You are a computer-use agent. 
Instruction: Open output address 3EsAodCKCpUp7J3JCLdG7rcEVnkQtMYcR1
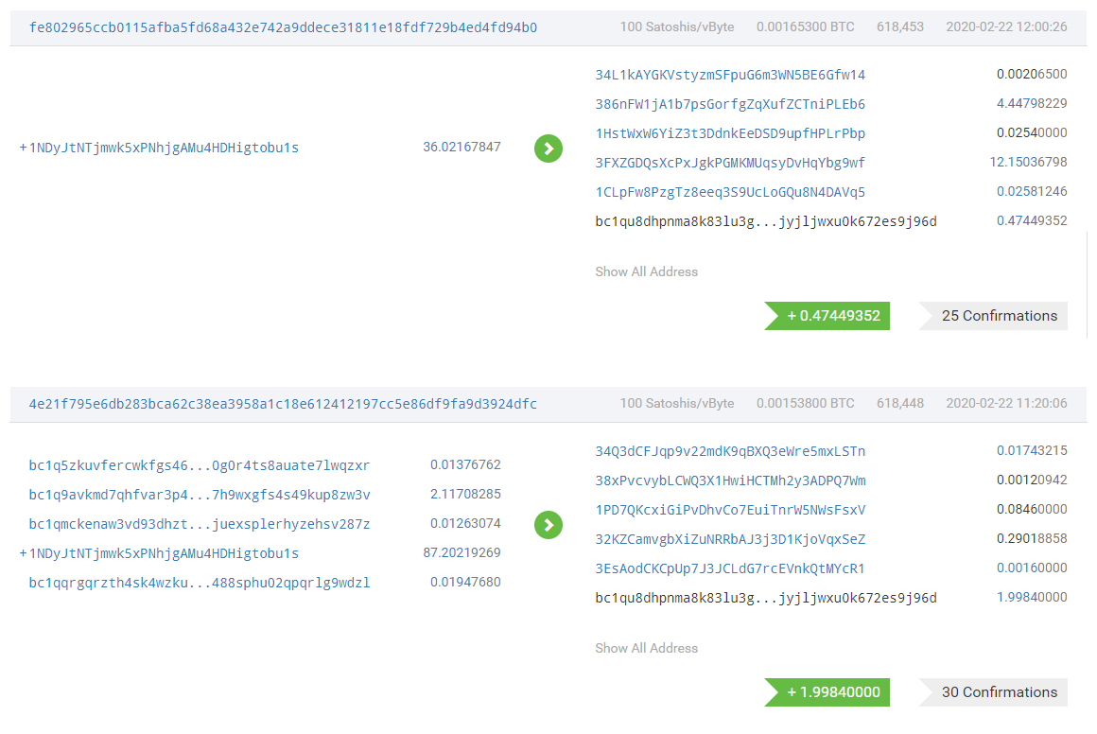(730, 568)
